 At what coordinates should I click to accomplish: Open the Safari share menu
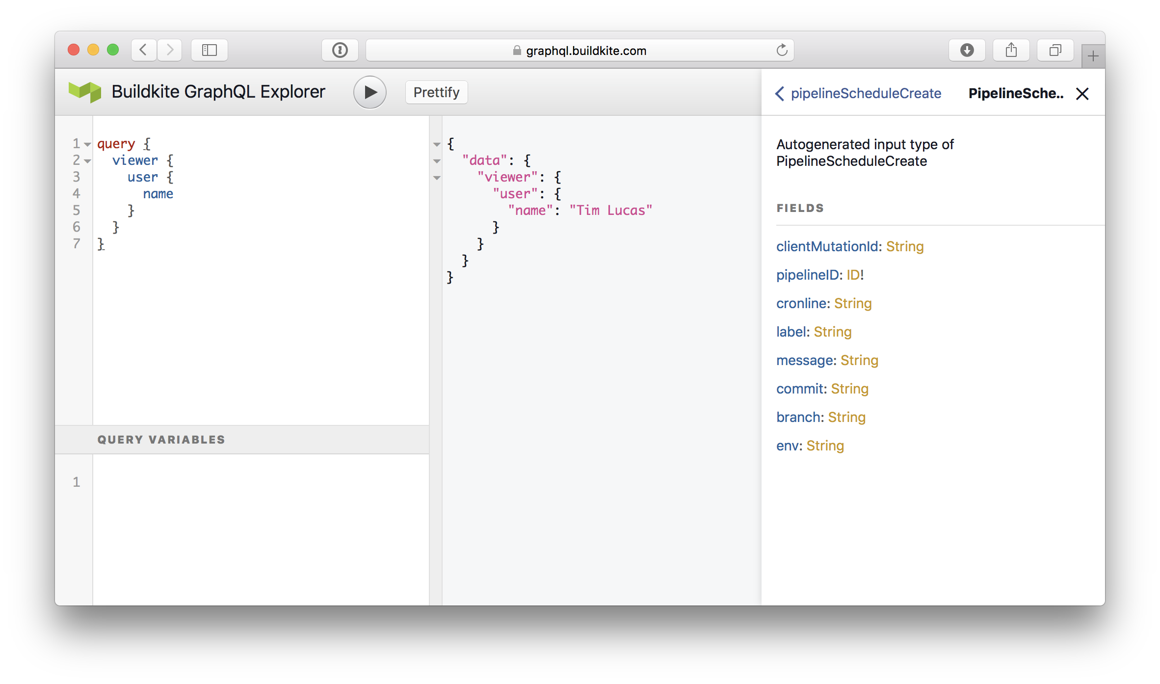[x=1011, y=50]
